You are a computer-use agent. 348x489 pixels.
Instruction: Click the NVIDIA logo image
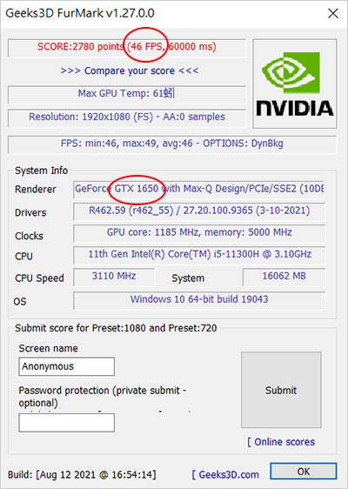[295, 84]
